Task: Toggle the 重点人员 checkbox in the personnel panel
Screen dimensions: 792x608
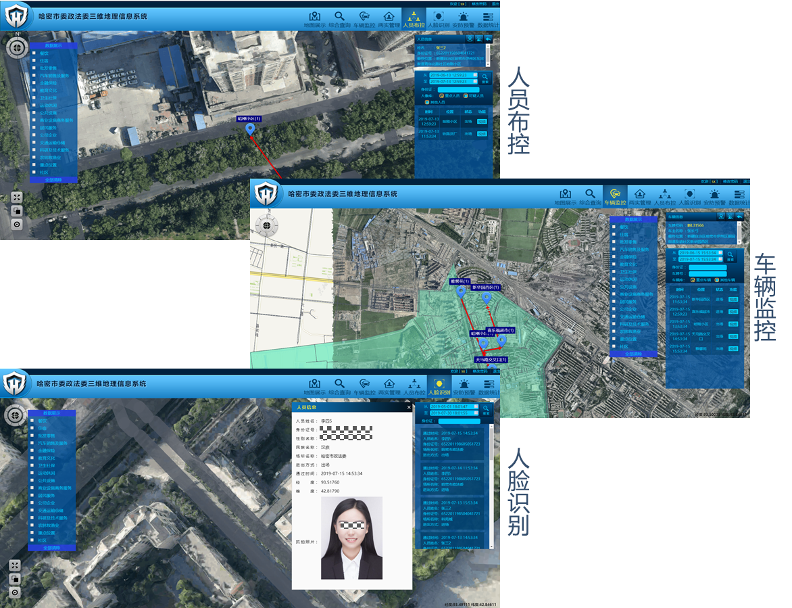Action: (x=442, y=96)
